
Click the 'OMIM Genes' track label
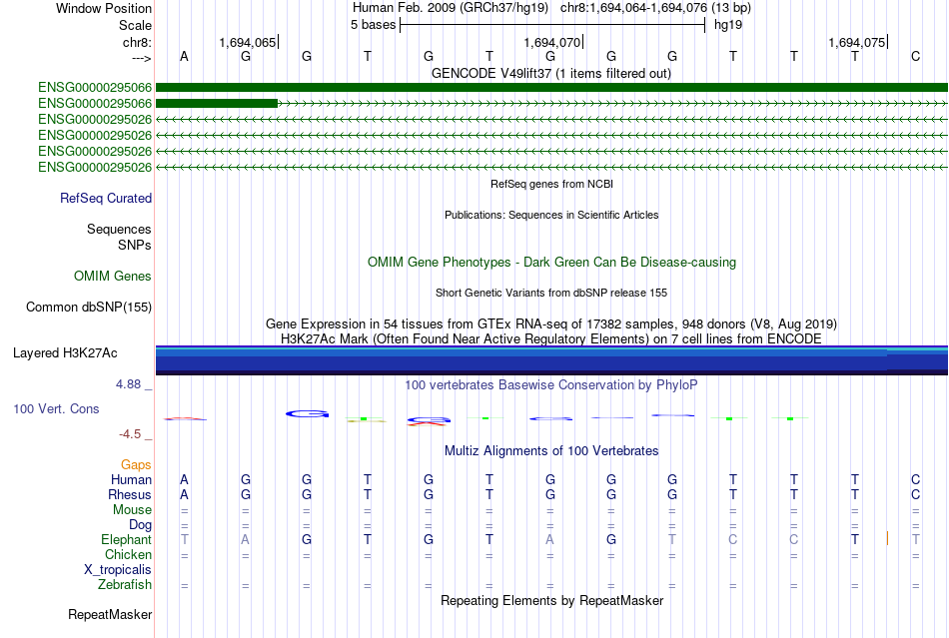pos(112,277)
